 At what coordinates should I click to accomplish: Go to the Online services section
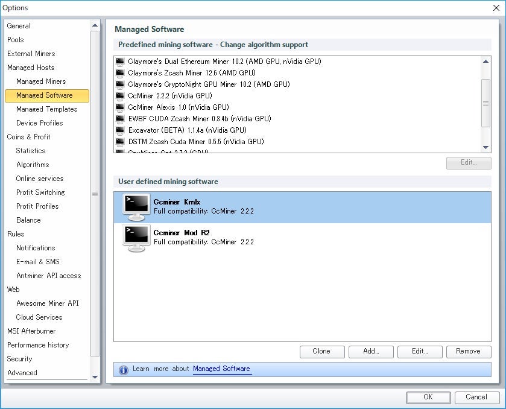click(40, 179)
